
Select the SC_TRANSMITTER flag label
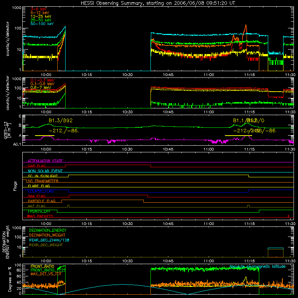tap(43, 181)
